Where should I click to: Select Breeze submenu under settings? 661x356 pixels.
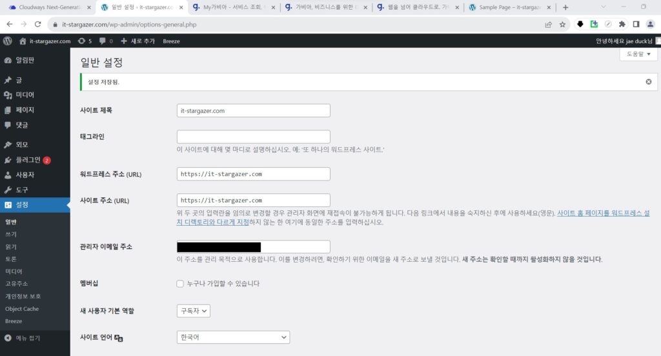pos(14,321)
